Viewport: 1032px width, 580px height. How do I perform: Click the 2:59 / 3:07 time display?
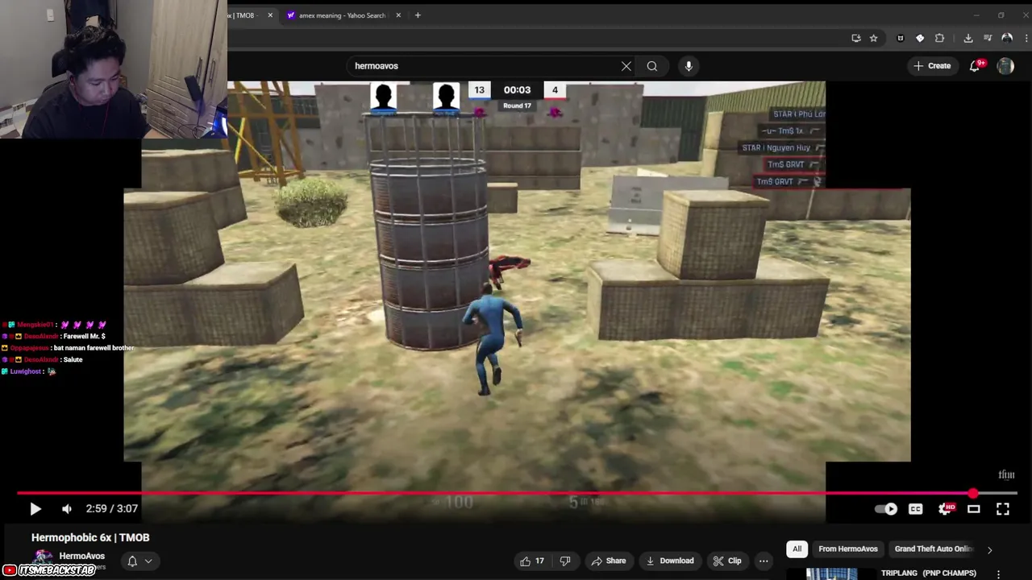pyautogui.click(x=111, y=508)
